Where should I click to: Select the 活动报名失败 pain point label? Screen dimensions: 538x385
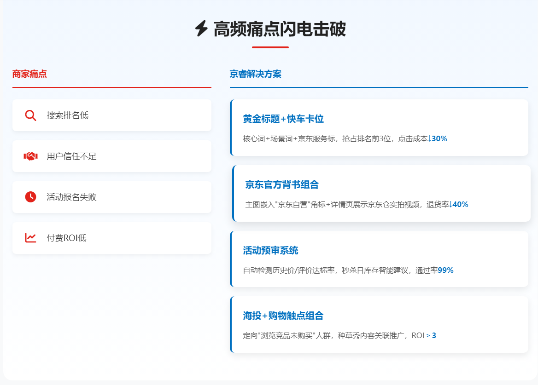(71, 197)
